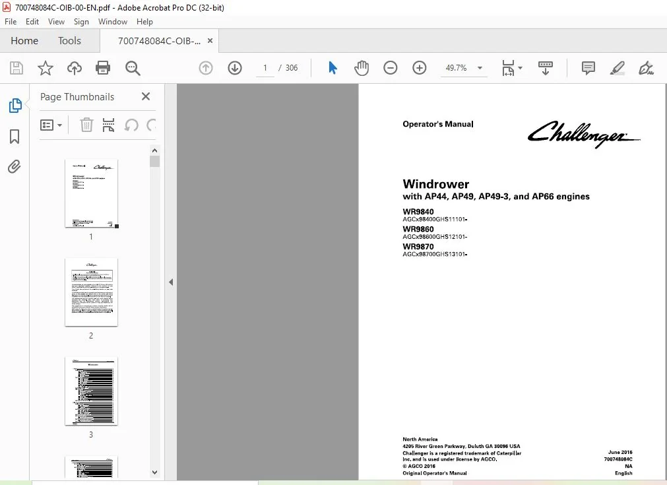The height and width of the screenshot is (485, 667).
Task: Open the Window menu
Action: pyautogui.click(x=113, y=22)
